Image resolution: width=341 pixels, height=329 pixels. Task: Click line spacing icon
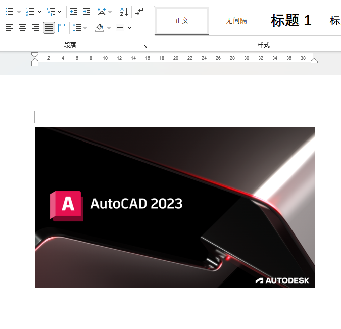[x=77, y=28]
